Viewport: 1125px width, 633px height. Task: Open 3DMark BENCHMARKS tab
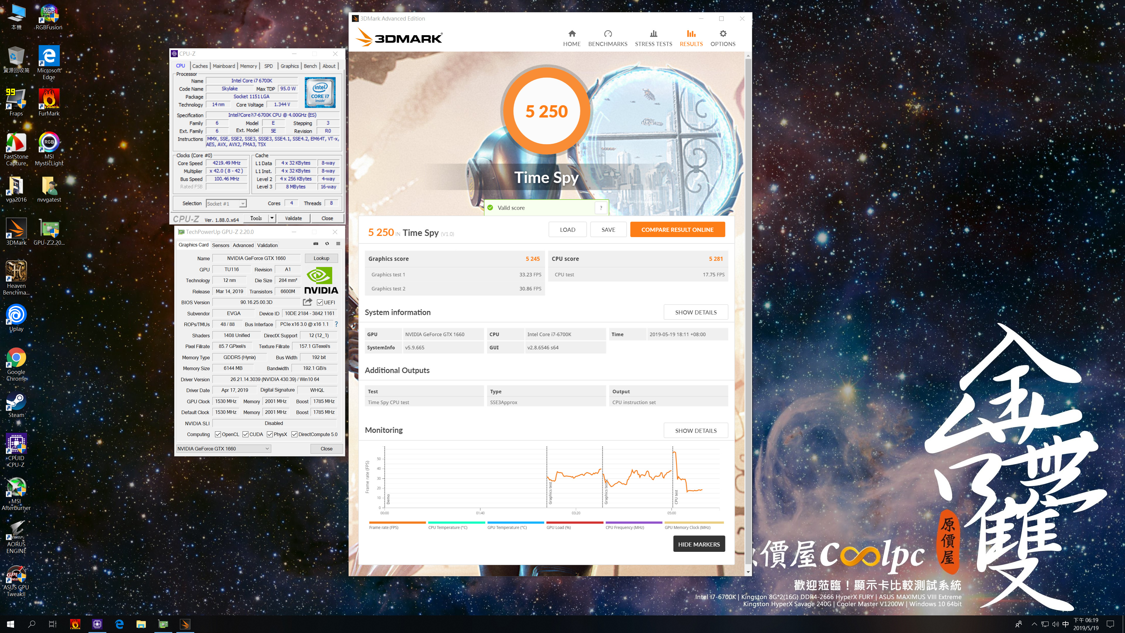coord(608,38)
